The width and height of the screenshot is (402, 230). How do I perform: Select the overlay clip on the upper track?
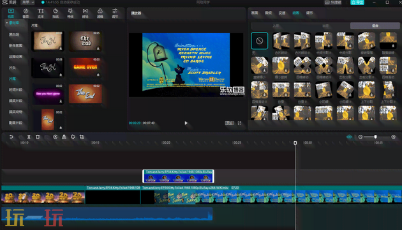click(178, 176)
